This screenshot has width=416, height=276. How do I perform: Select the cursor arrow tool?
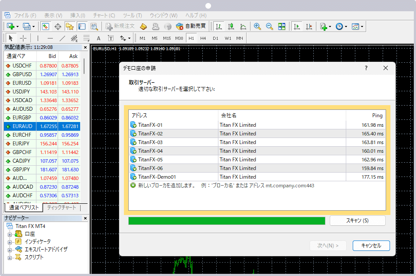coord(10,38)
